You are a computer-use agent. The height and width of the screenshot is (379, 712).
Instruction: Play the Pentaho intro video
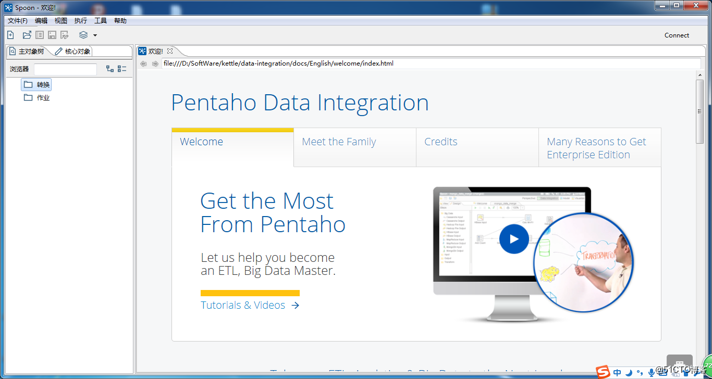514,239
